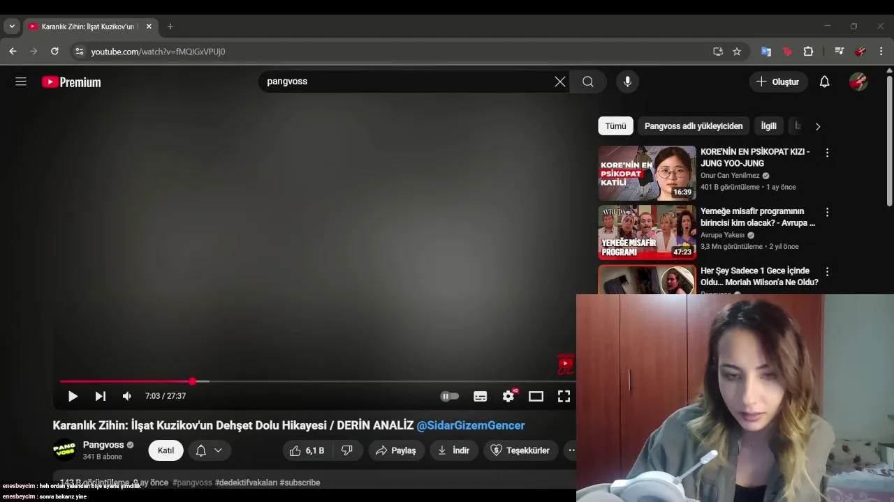The image size is (894, 502).
Task: Select Pangvoss adlı yükleyiciden chip
Action: point(694,126)
